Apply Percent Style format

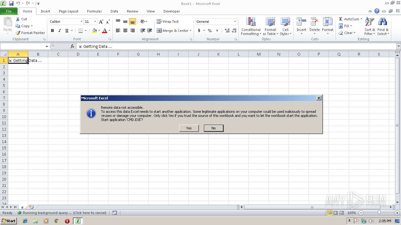click(210, 31)
